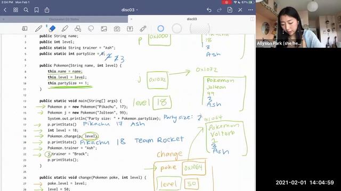Switch to the Discussion 03 Slides tab
The height and width of the screenshot is (191, 341).
(x=64, y=19)
